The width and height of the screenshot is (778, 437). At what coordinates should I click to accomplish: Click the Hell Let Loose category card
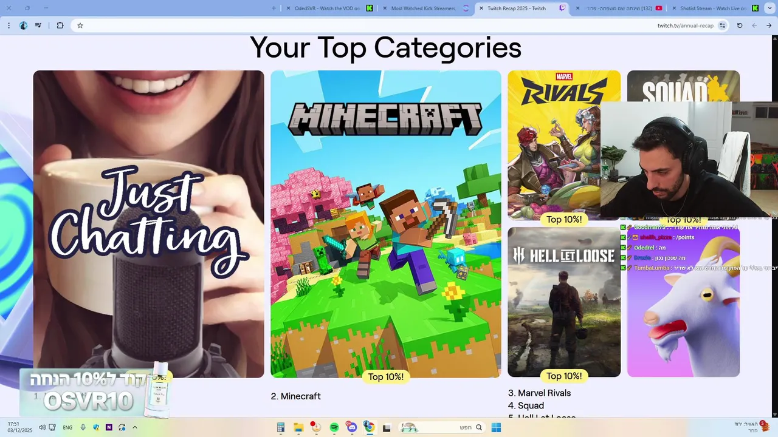(564, 302)
